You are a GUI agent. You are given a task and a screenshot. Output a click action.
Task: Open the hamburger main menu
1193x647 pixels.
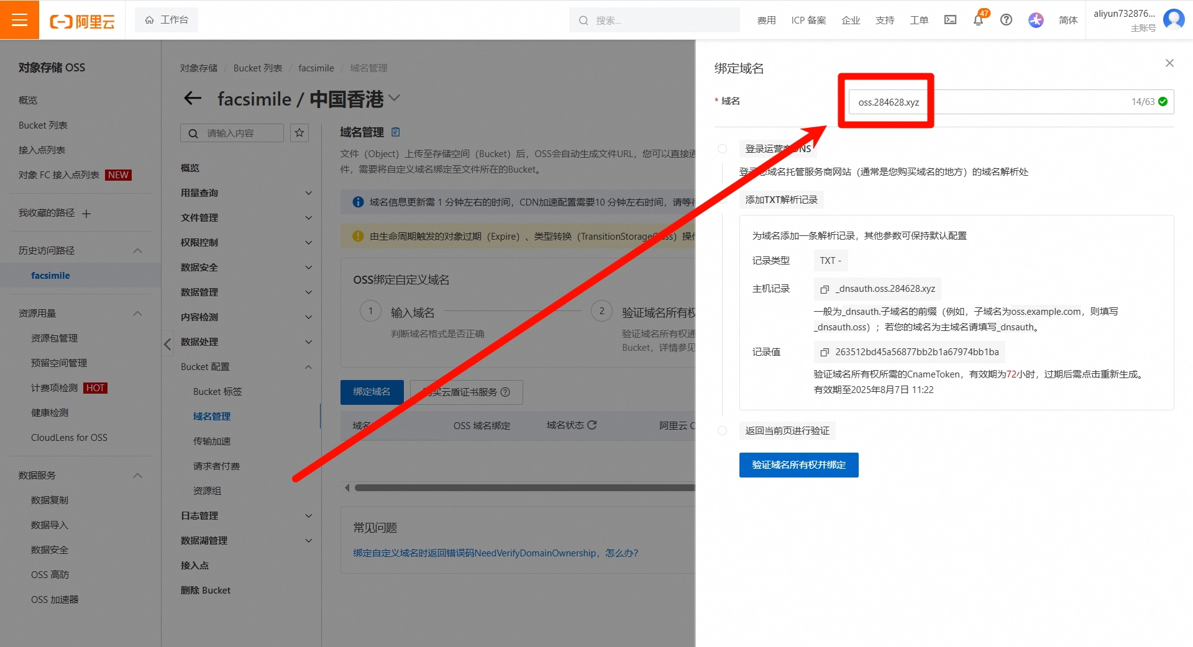coord(19,20)
